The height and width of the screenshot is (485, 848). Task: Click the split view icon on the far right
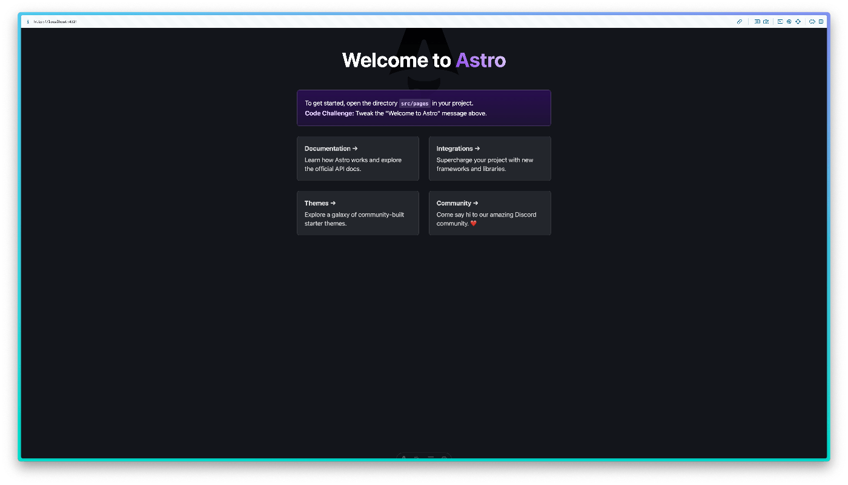822,21
